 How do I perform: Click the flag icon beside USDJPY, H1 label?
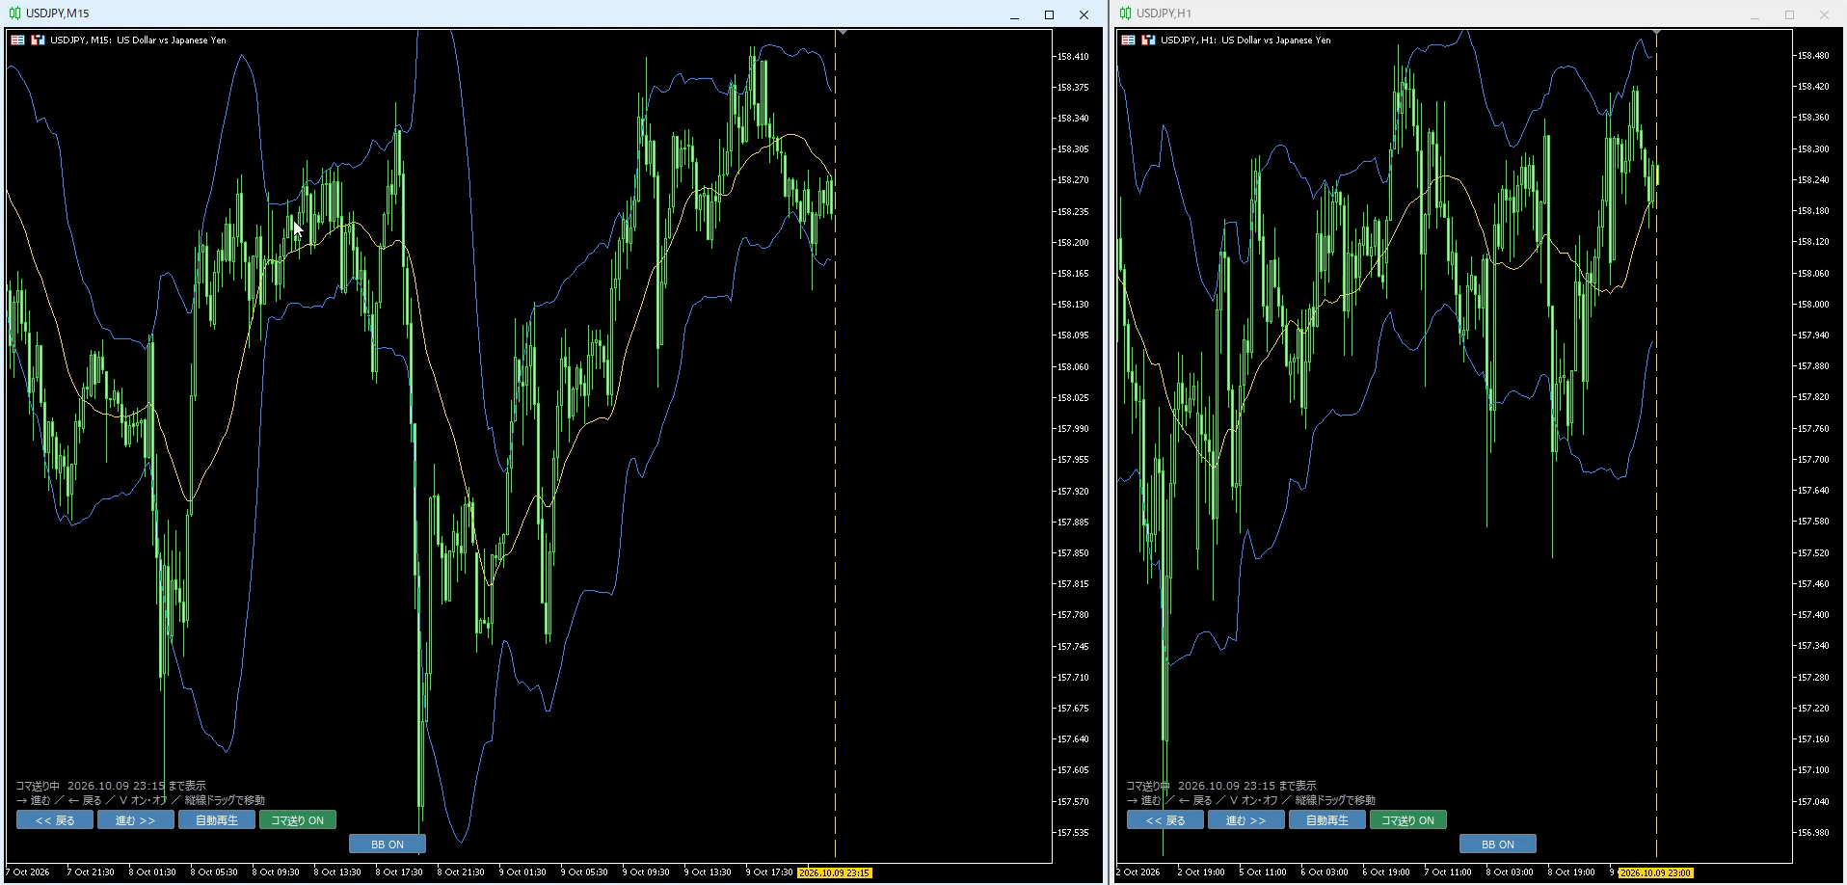pos(1129,40)
